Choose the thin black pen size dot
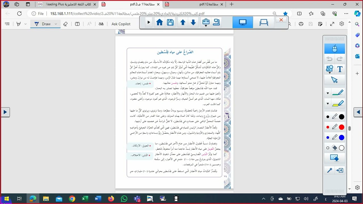This screenshot has height=204, width=363. click(x=328, y=117)
